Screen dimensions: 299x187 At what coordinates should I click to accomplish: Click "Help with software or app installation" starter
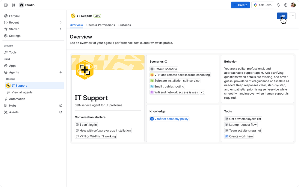coord(103,131)
